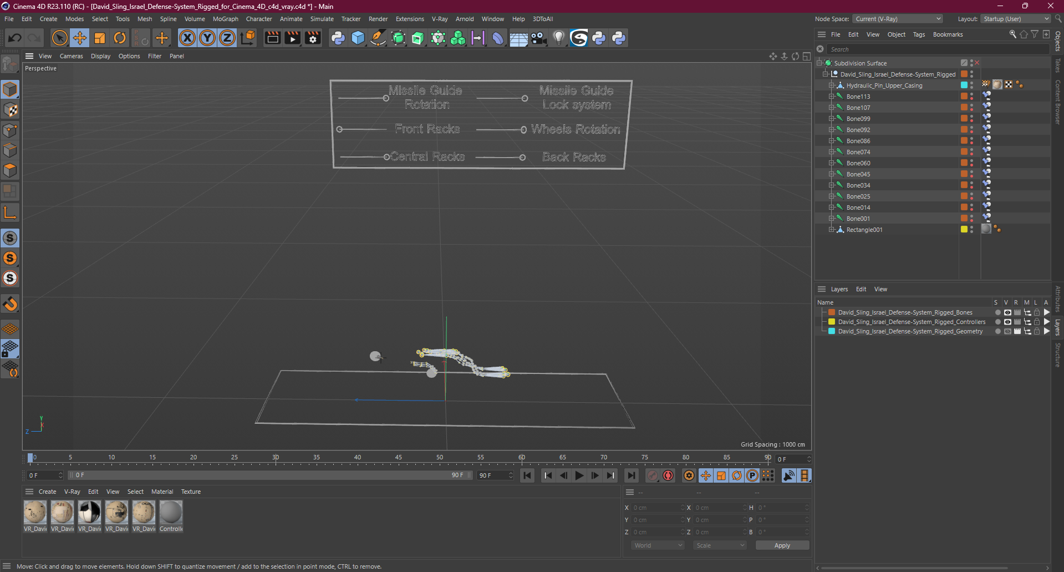Enable Axis mode (L icon)
The height and width of the screenshot is (572, 1064).
10,212
